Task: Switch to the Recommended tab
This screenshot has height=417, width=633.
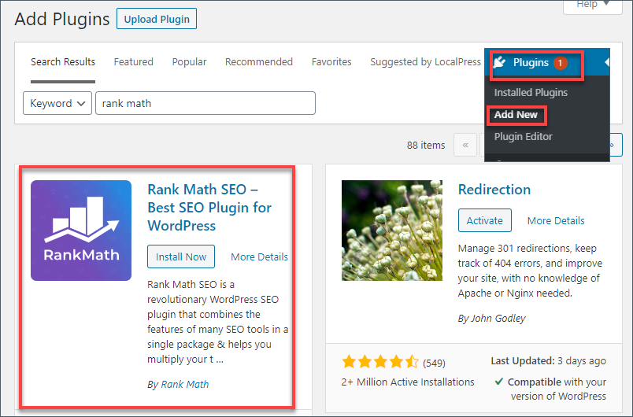Action: point(259,61)
